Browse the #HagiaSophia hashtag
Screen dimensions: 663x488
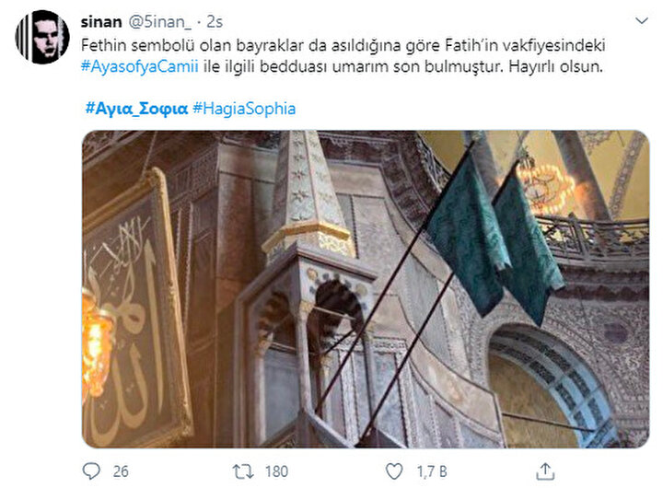point(244,109)
